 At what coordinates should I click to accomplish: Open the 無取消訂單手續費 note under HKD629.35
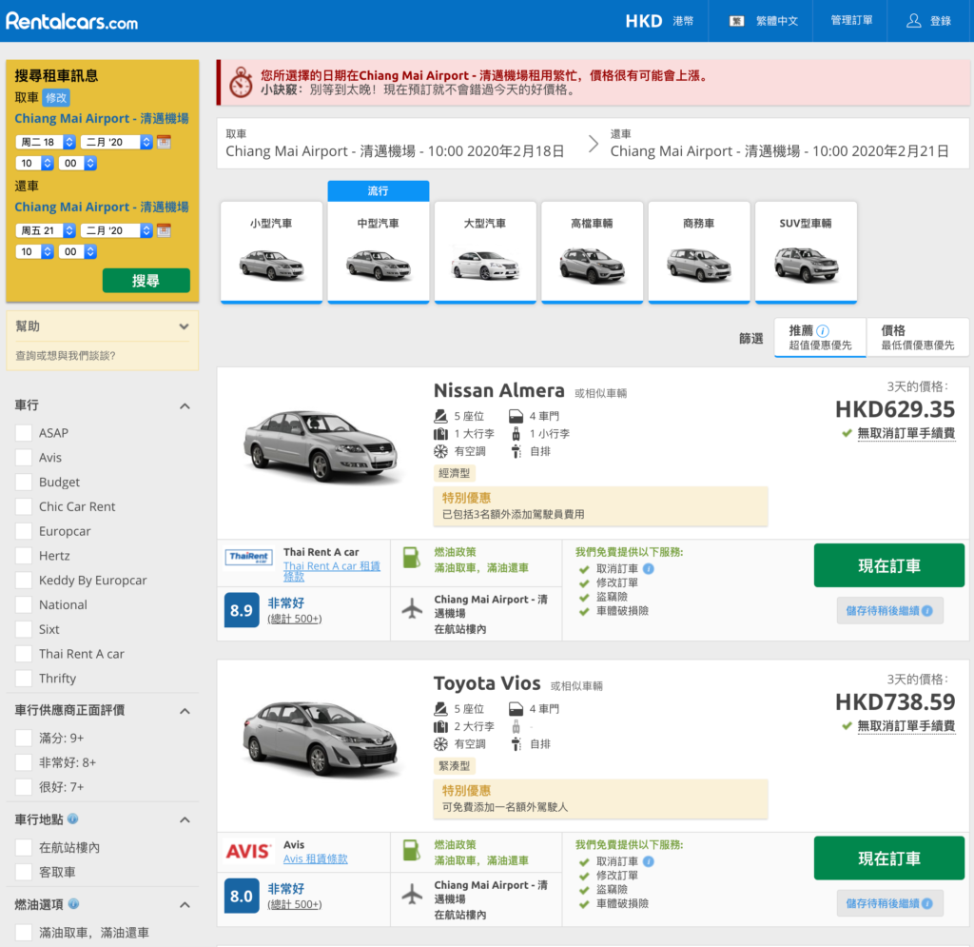tap(906, 433)
